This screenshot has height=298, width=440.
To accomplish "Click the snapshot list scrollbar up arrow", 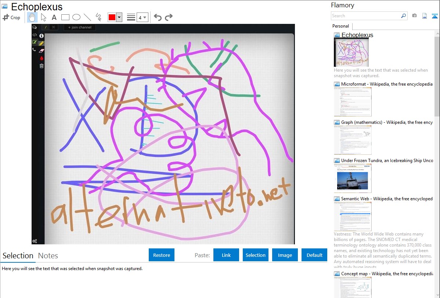I will [437, 34].
